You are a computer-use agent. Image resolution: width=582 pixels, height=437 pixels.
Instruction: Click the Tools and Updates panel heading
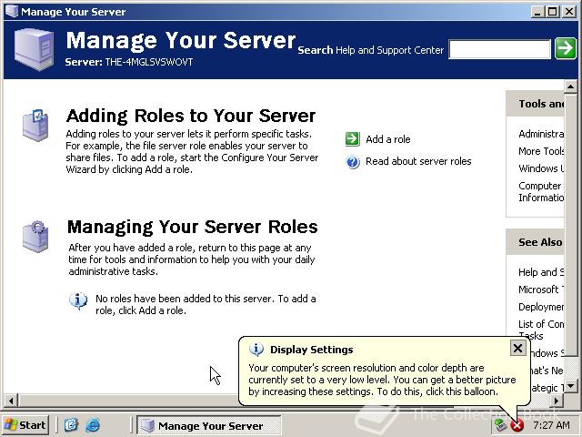pos(541,104)
